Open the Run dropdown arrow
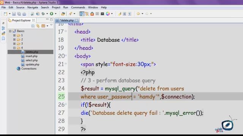 (56, 14)
